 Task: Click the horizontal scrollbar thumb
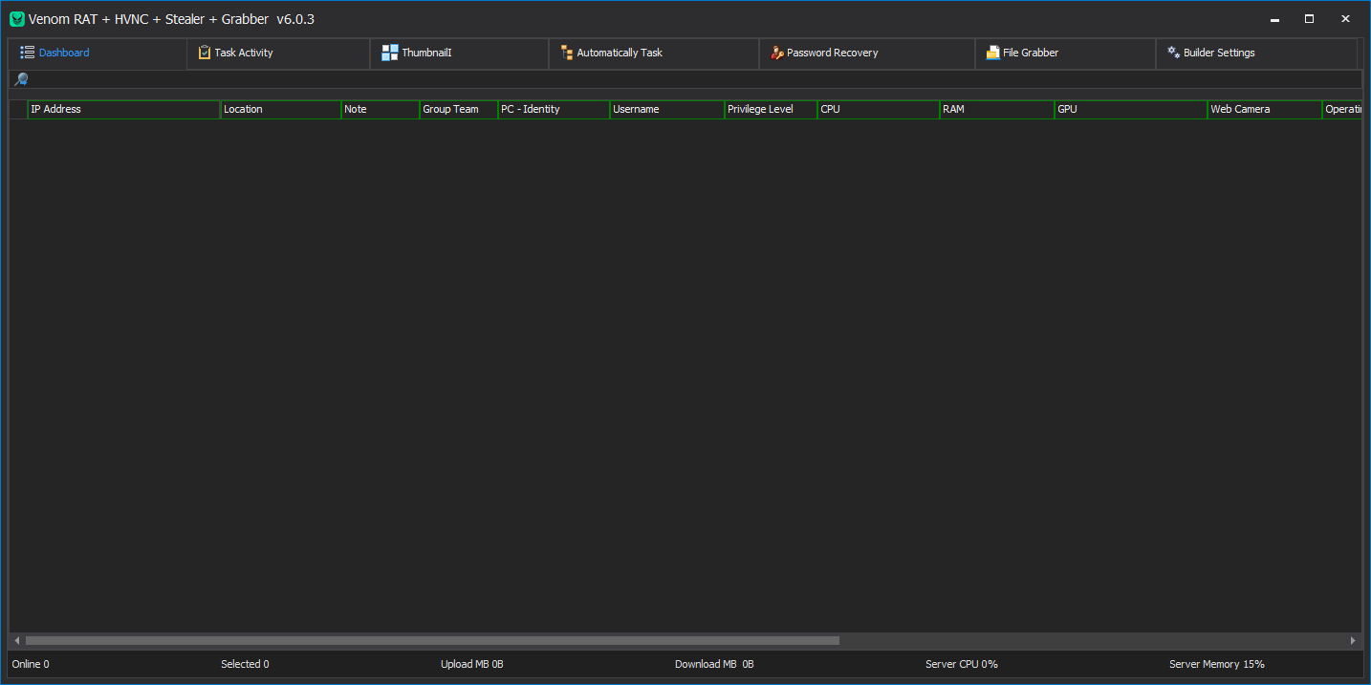pos(432,641)
